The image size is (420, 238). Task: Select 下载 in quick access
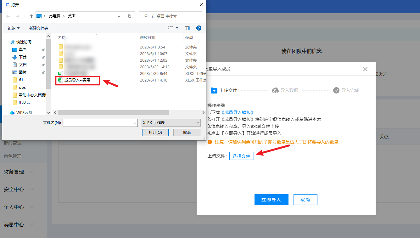[x=23, y=57]
